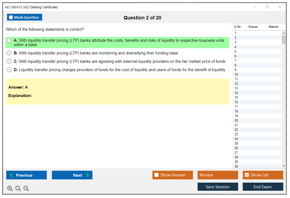The width and height of the screenshot is (290, 198).
Task: Click the zoom out magnifier icon
Action: [26, 189]
